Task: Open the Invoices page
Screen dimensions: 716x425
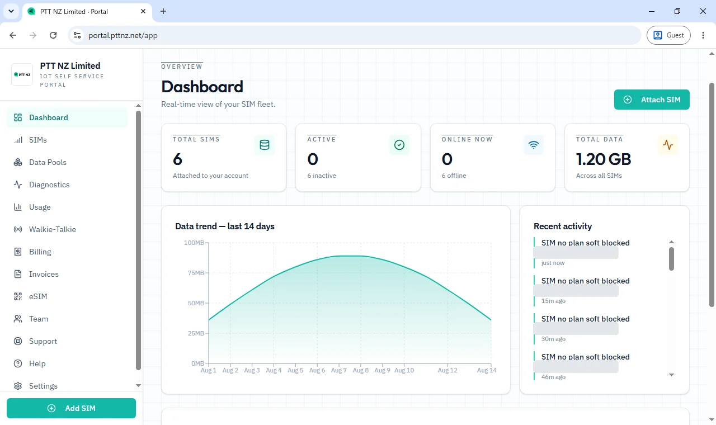Action: click(x=67, y=274)
